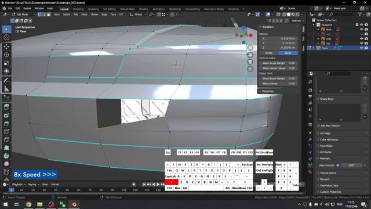Select the Select Box tool in toolbar
The image size is (371, 209).
point(6,30)
